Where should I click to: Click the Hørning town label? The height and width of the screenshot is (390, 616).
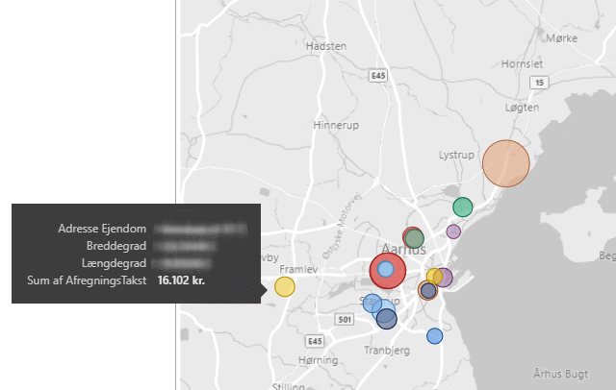pos(320,359)
